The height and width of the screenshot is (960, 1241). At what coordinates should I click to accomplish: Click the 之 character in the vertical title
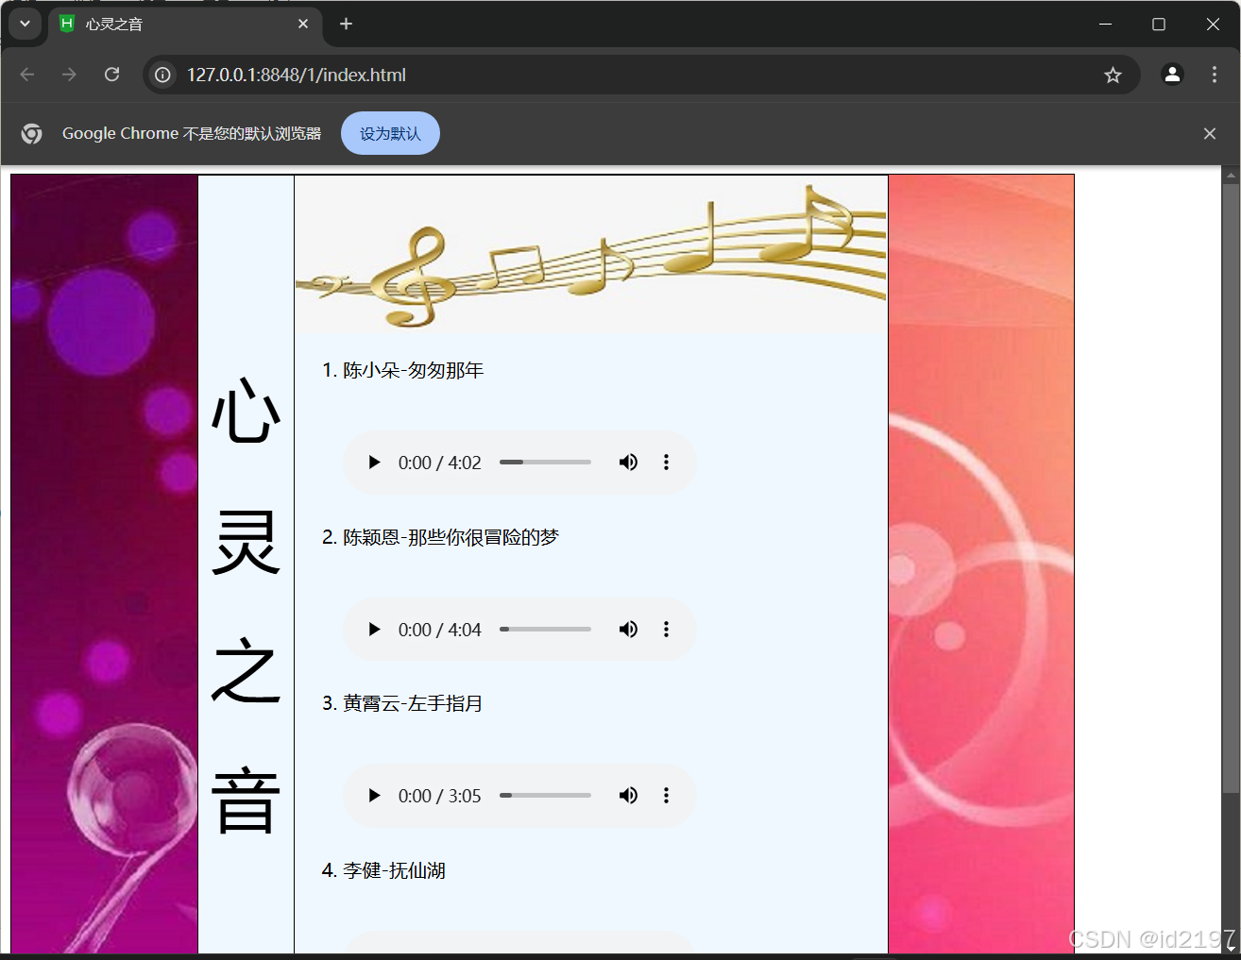pos(246,671)
